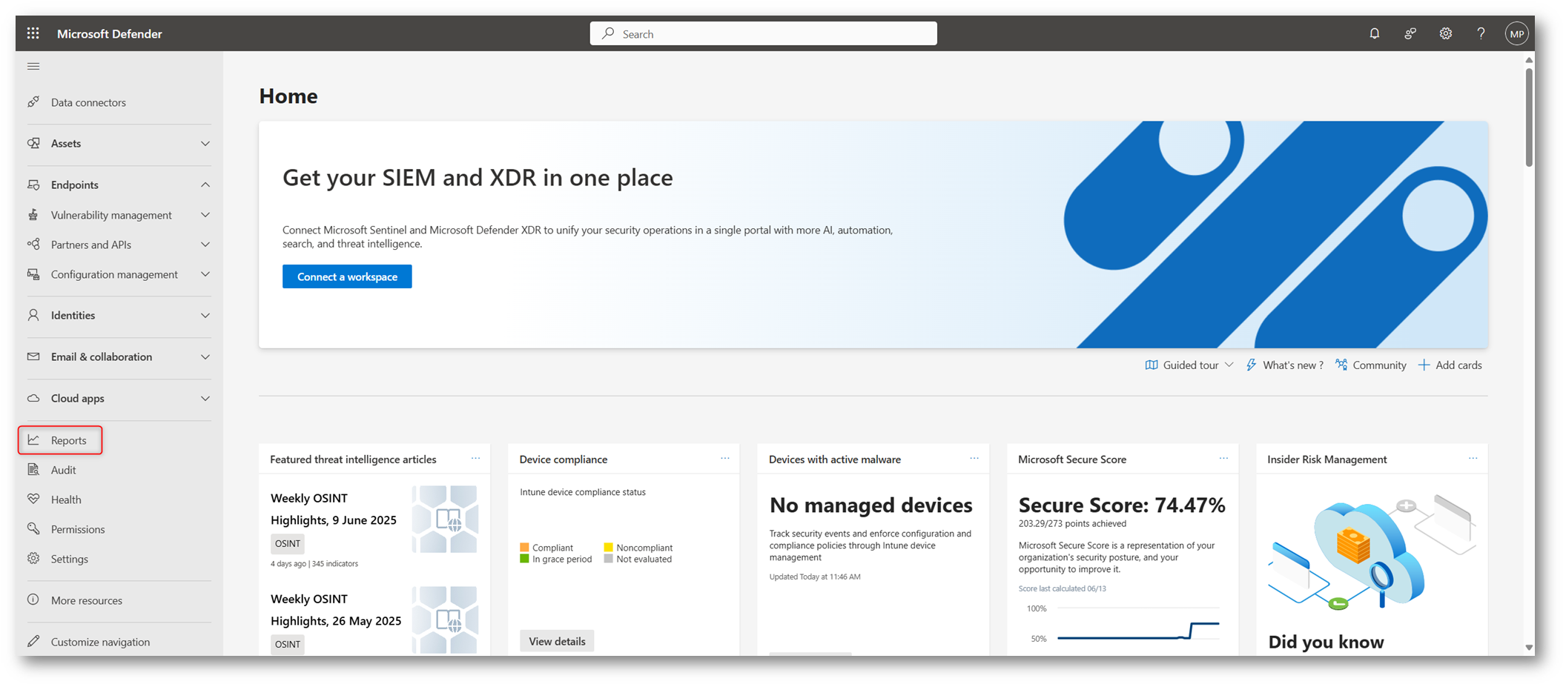This screenshot has width=1566, height=687.
Task: Open the What's new ? link
Action: [x=1285, y=365]
